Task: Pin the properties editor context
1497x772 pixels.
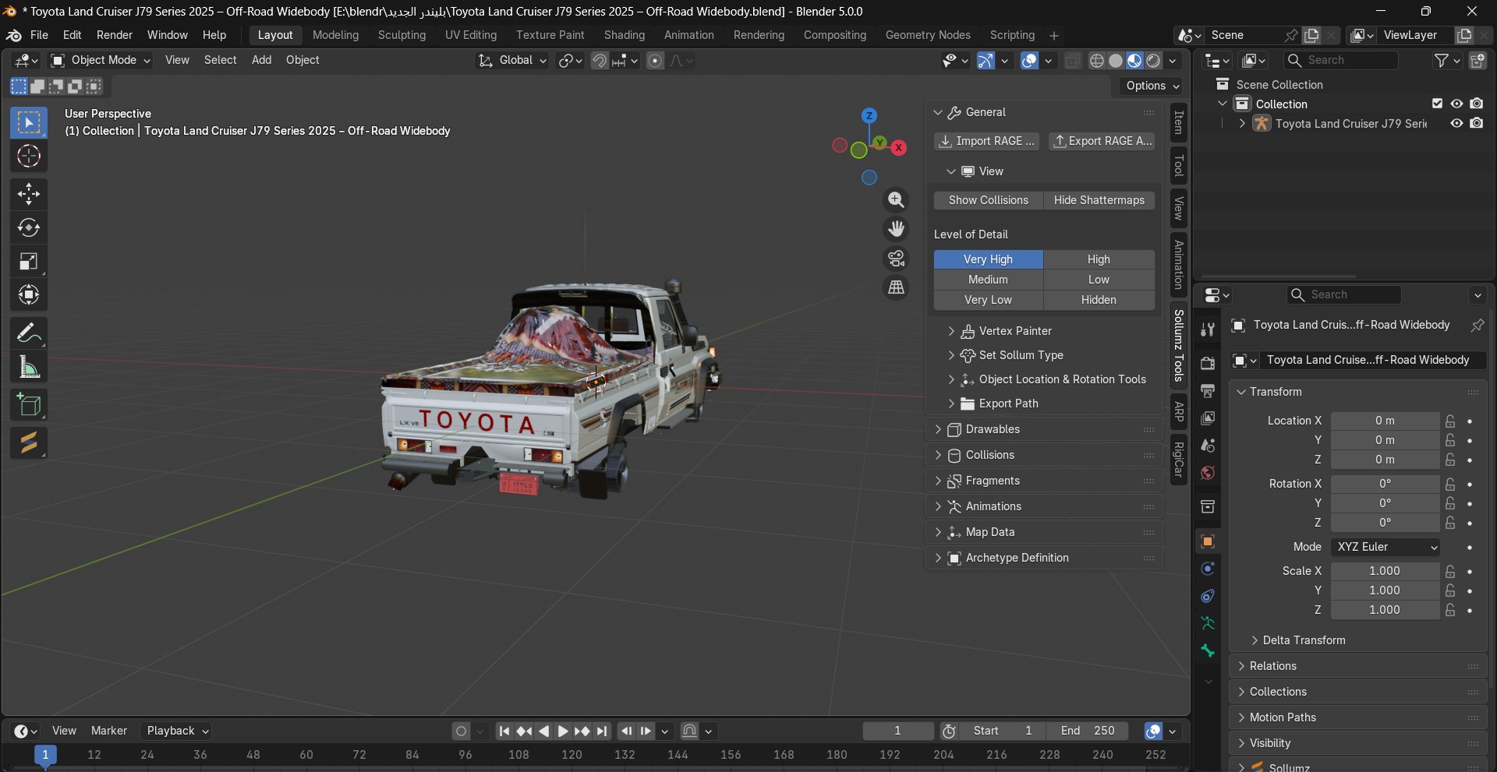Action: pyautogui.click(x=1477, y=325)
